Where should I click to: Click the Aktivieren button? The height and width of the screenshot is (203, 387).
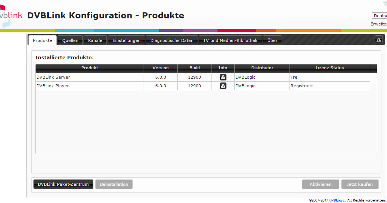[320, 184]
